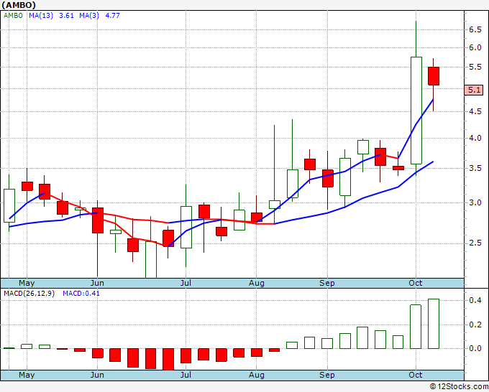This screenshot has height=392, width=489.
Task: Click the last red candlestick near 5.5
Action: point(434,76)
